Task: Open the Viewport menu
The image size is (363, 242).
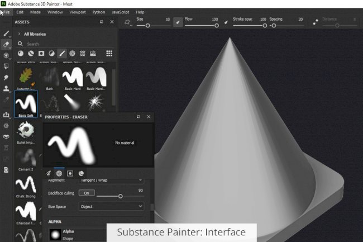Action: point(78,12)
